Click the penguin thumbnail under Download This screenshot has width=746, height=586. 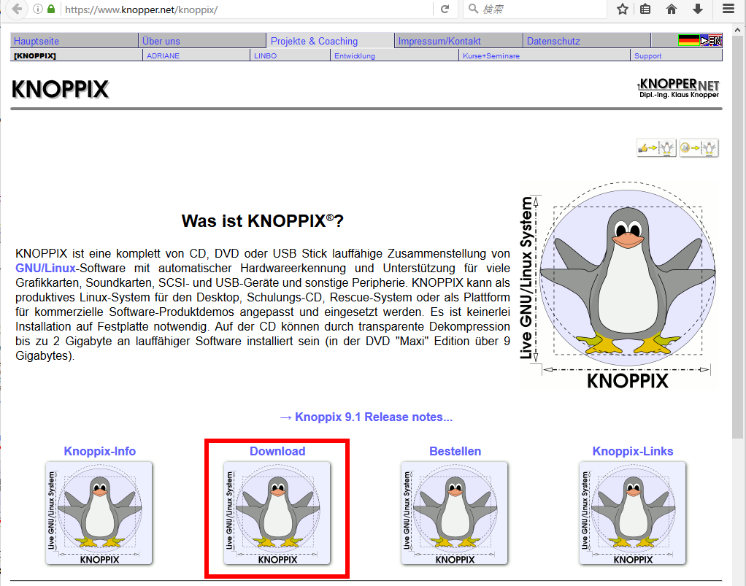[277, 513]
